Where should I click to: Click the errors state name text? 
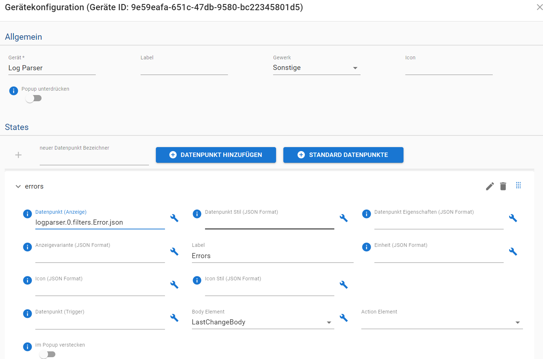(34, 186)
